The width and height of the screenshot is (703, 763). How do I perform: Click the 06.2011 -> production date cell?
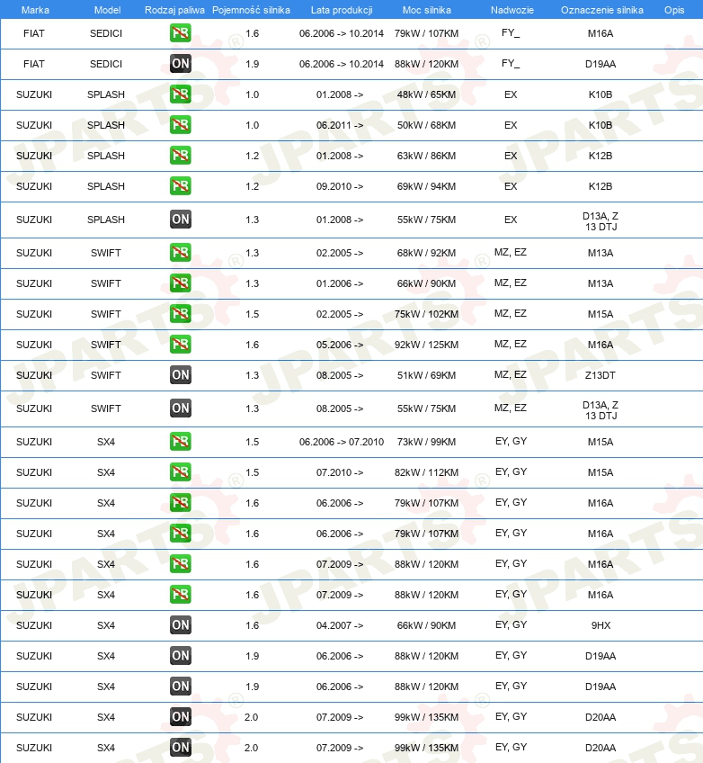click(339, 125)
